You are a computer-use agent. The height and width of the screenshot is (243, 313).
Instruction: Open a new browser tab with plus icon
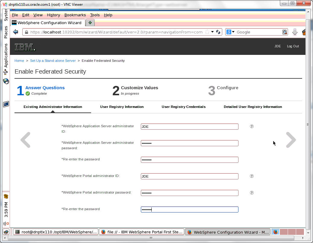[90, 23]
